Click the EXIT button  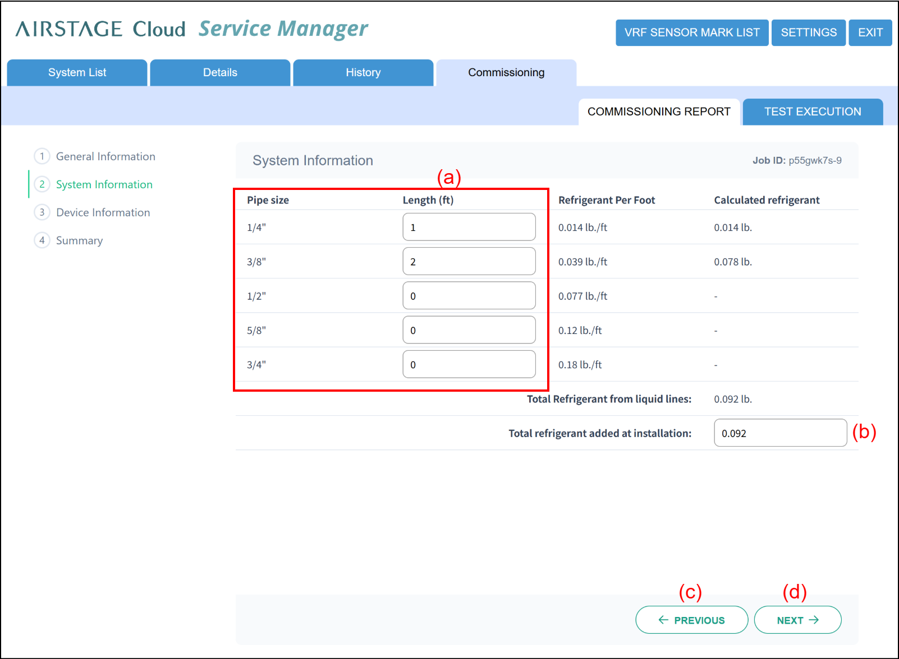tap(870, 33)
